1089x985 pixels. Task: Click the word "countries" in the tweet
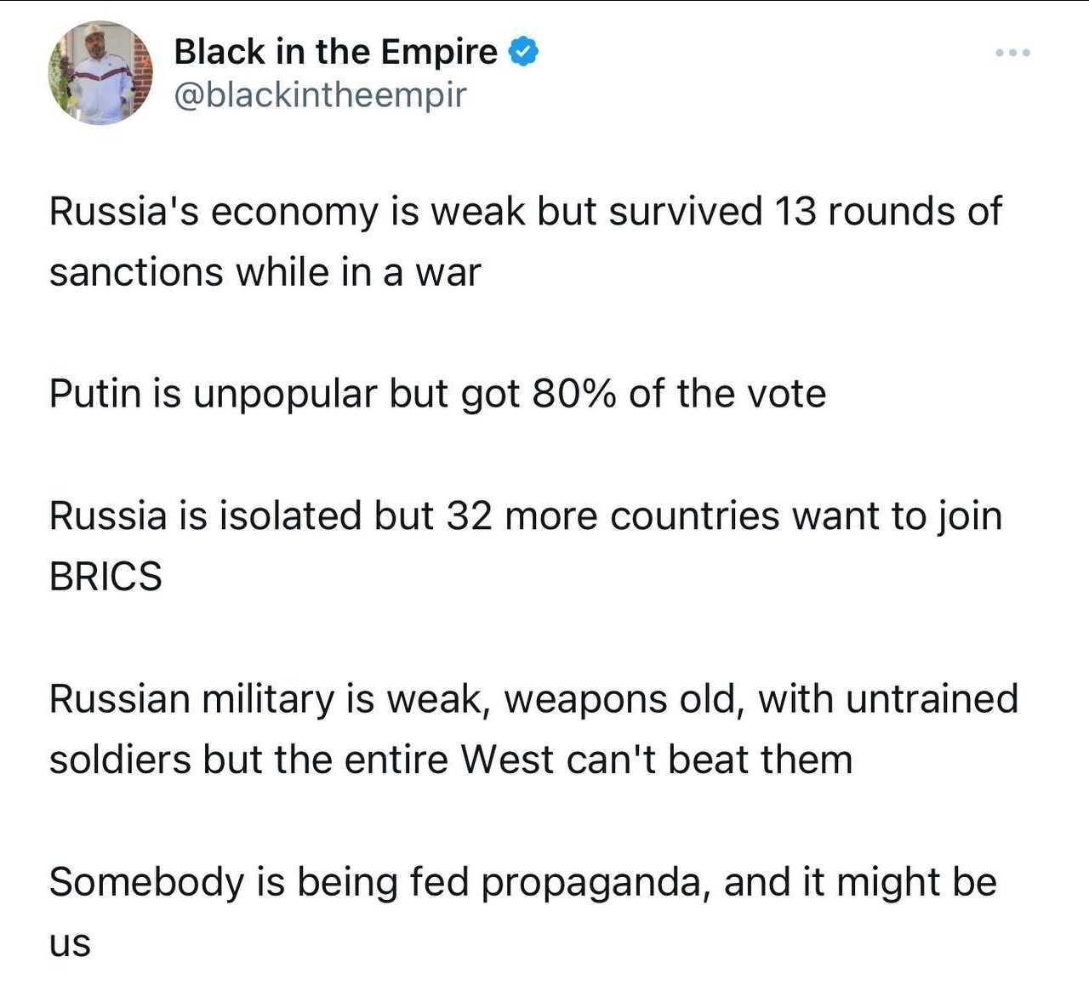click(694, 516)
